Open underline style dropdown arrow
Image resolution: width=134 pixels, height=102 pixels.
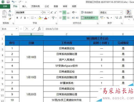coord(28,18)
